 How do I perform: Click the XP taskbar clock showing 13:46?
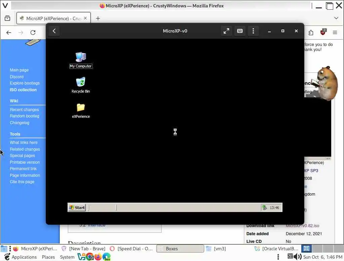(274, 208)
